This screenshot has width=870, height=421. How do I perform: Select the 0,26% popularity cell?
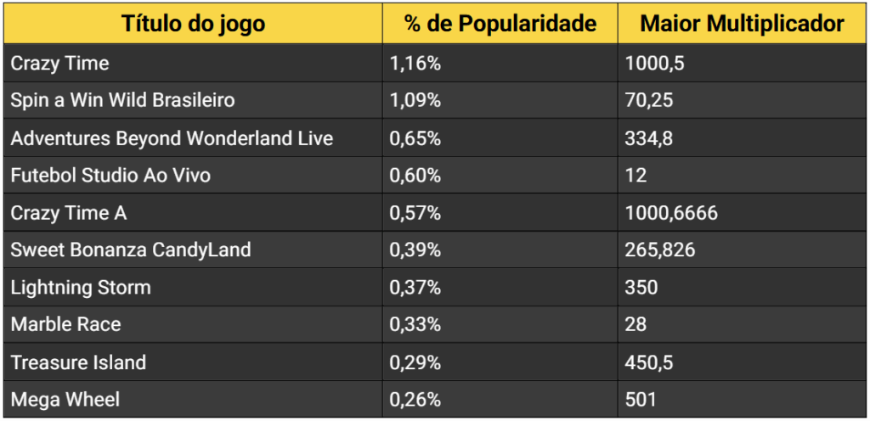(x=415, y=400)
